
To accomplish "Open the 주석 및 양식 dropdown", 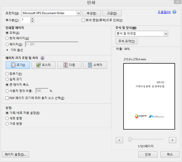I will 166,34.
